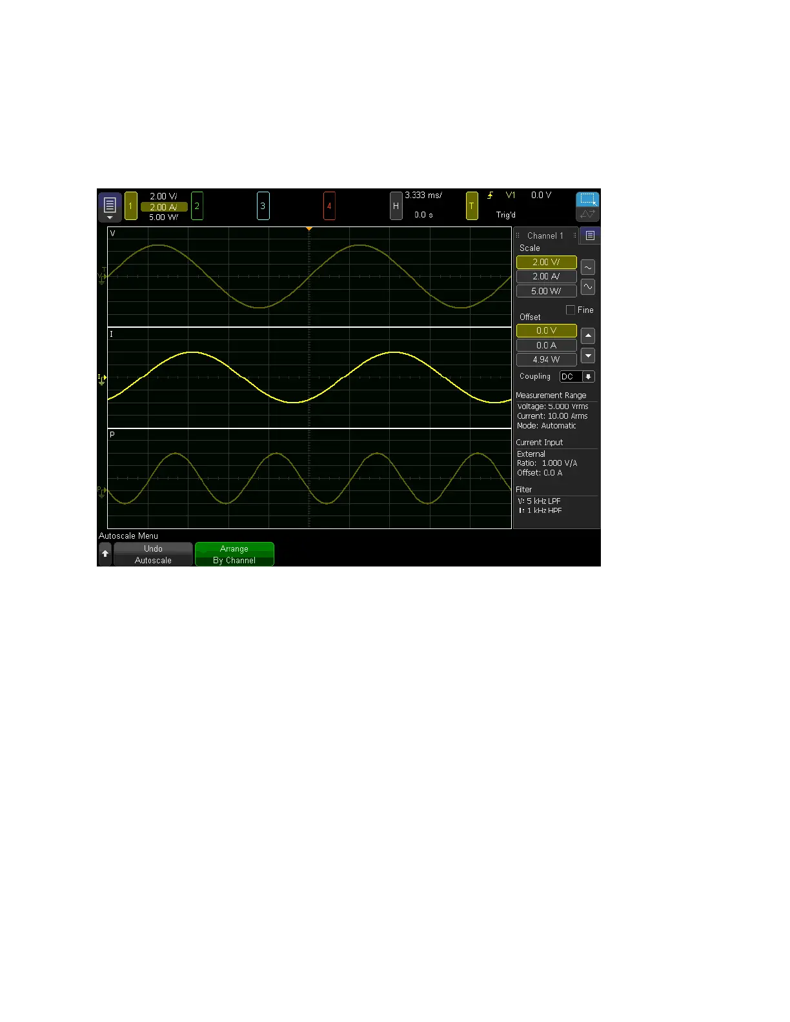This screenshot has width=790, height=1022.
Task: Select channel 3 blue badge
Action: tap(263, 206)
